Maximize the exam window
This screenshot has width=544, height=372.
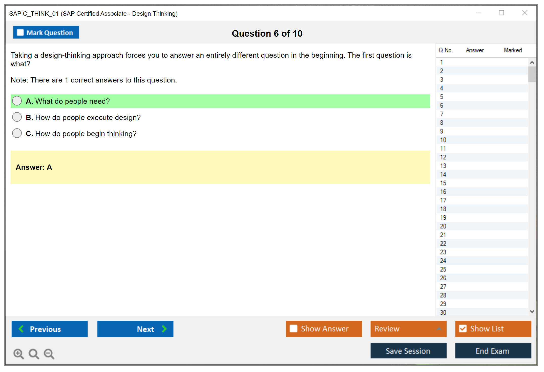click(x=501, y=13)
